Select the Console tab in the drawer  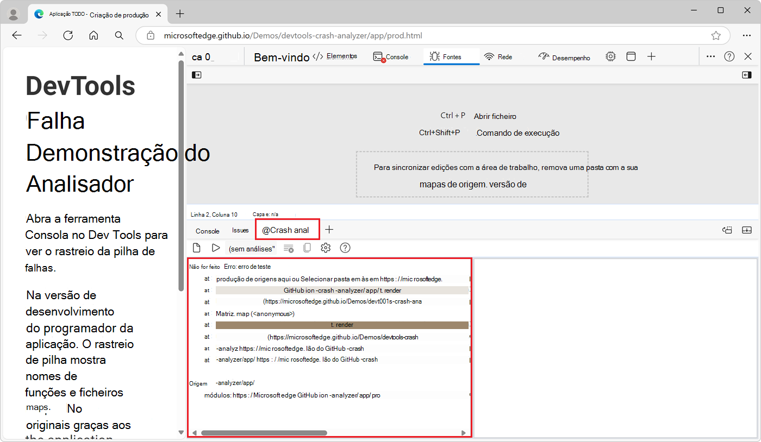[x=207, y=230]
